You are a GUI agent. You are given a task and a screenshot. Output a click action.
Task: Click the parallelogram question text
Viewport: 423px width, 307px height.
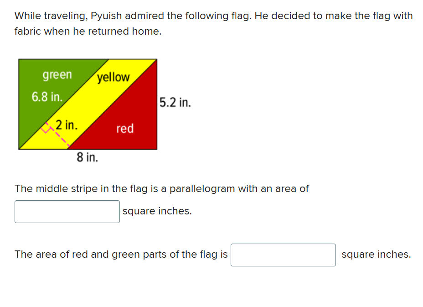pos(161,188)
